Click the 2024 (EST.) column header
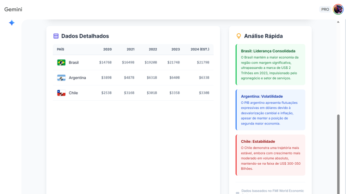The image size is (346, 194). 200,49
